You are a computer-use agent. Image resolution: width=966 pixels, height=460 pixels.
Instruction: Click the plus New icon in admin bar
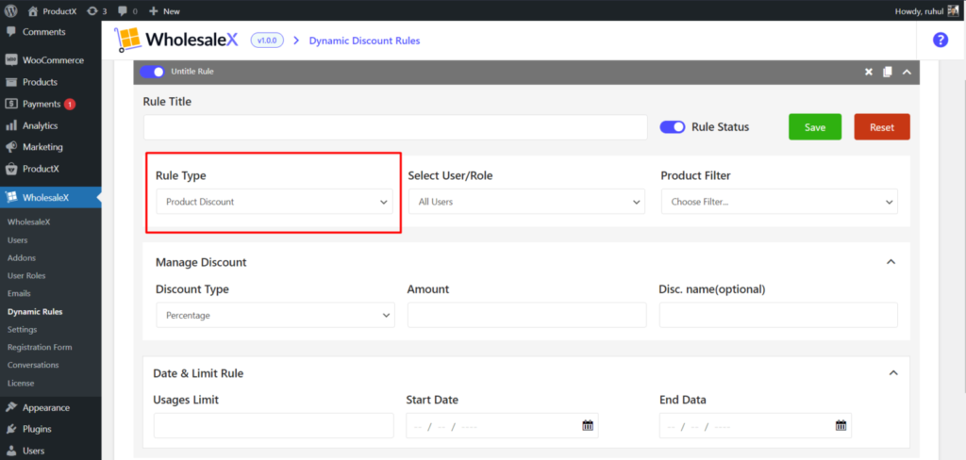coord(154,10)
